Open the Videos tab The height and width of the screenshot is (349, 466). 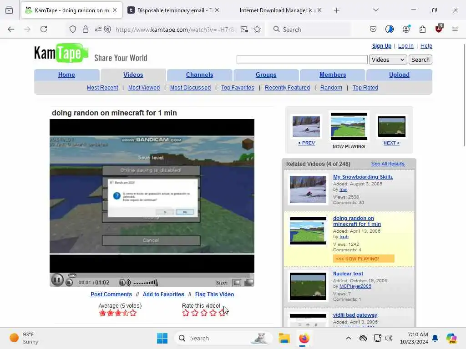pos(133,75)
